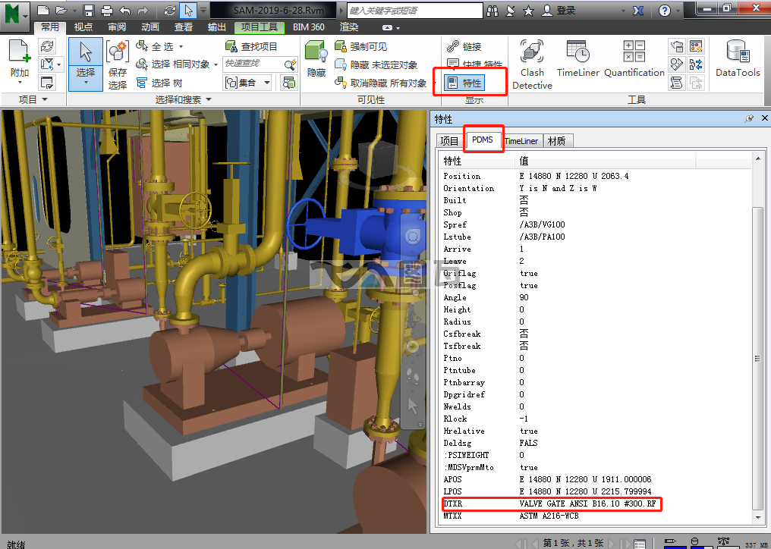
Task: Open the 选择 树 (Selection Tree)
Action: click(159, 83)
